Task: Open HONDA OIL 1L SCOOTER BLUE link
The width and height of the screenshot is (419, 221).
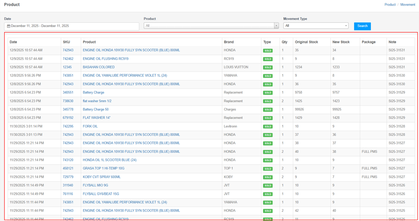Action: (x=109, y=160)
